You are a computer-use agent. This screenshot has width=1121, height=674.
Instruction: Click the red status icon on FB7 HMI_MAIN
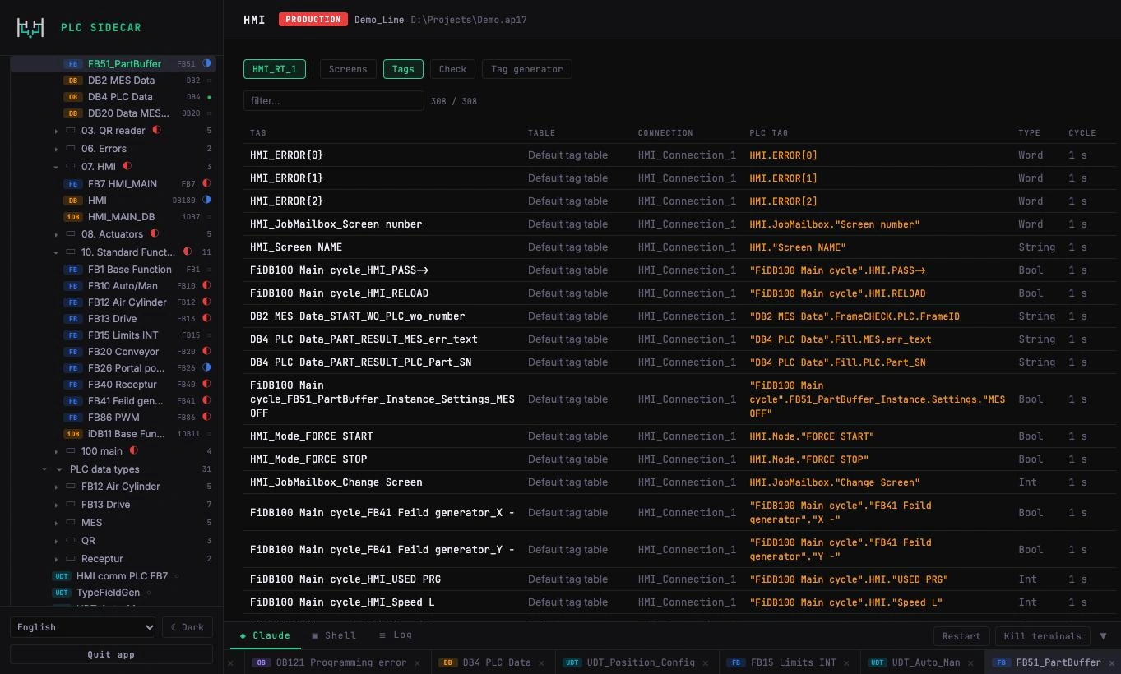pos(206,183)
